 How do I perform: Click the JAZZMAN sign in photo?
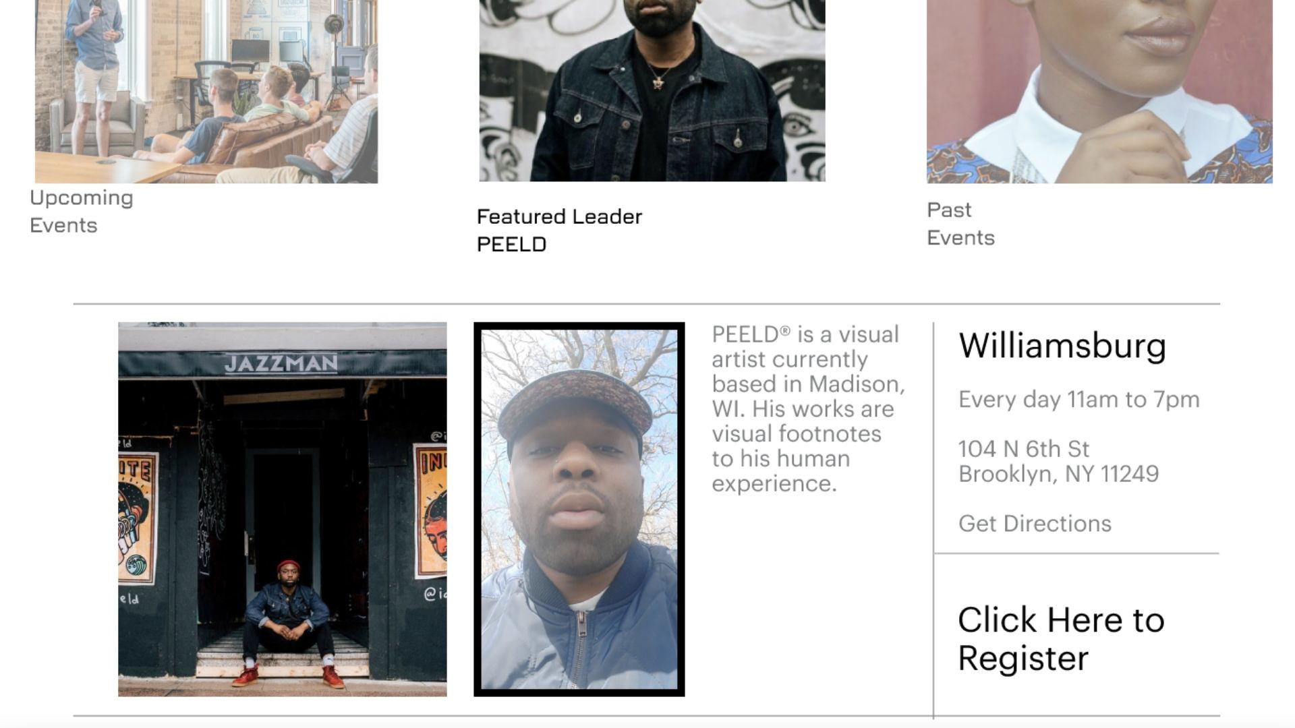pos(281,363)
